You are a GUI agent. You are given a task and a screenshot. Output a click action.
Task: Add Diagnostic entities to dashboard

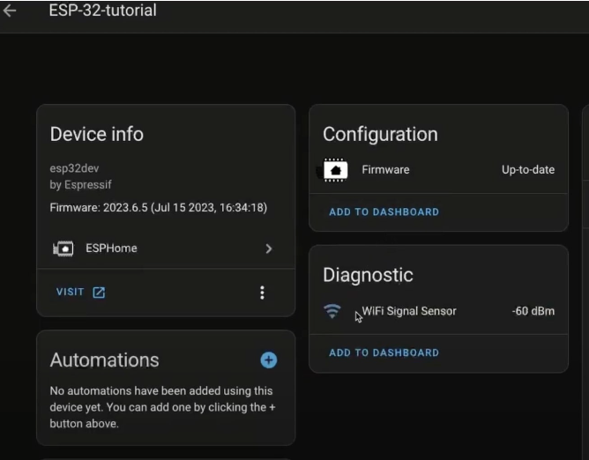pyautogui.click(x=384, y=352)
